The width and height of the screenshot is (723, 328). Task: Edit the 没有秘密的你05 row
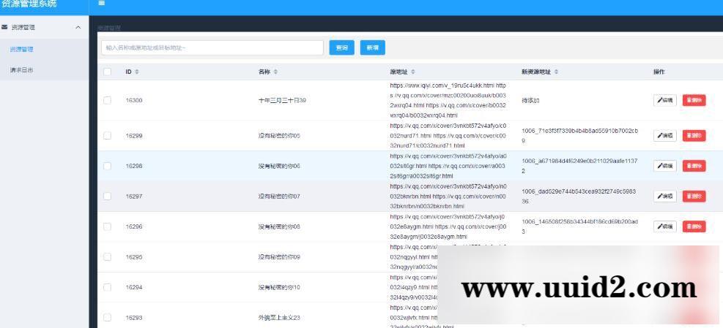coord(665,136)
